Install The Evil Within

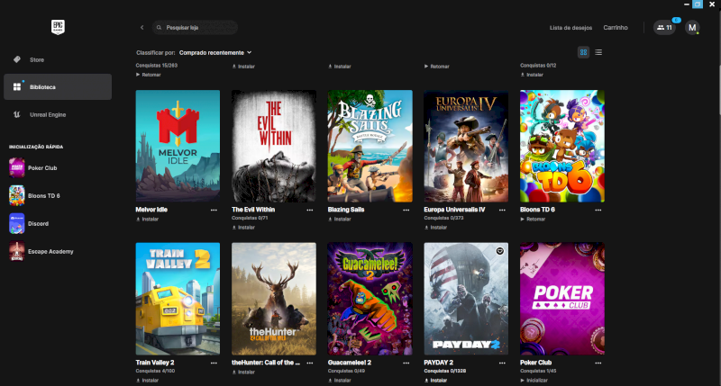pyautogui.click(x=243, y=228)
